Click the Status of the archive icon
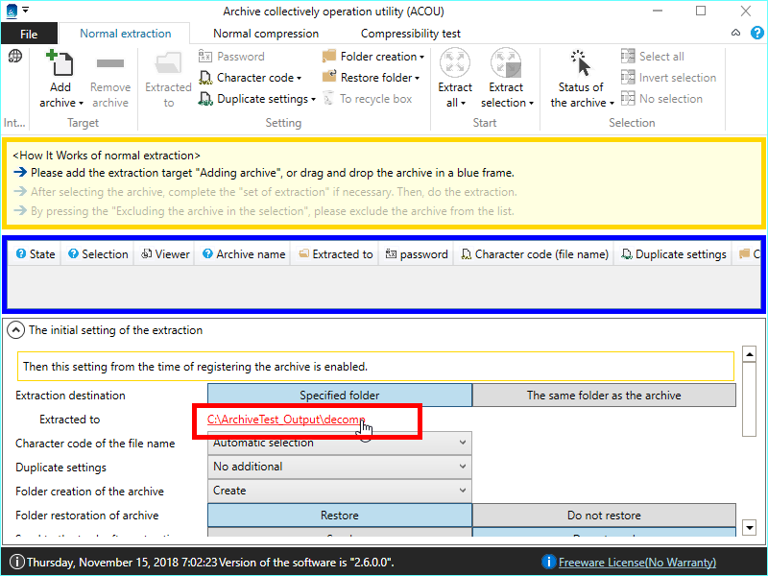Viewport: 768px width, 576px height. pyautogui.click(x=581, y=64)
